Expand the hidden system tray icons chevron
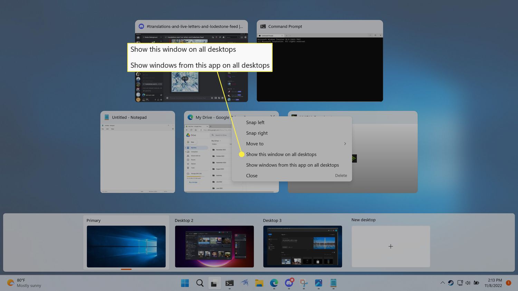518x291 pixels. pos(442,283)
